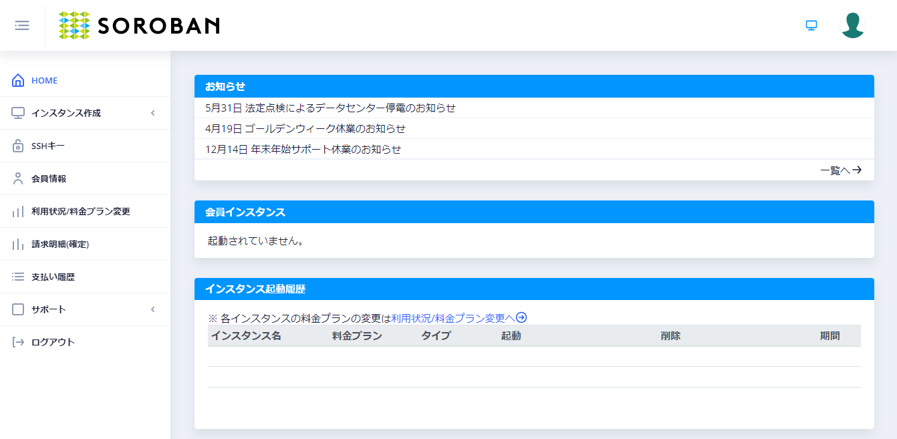The width and height of the screenshot is (897, 439).
Task: Click the インスタンス作成 monitor icon
Action: coord(19,113)
